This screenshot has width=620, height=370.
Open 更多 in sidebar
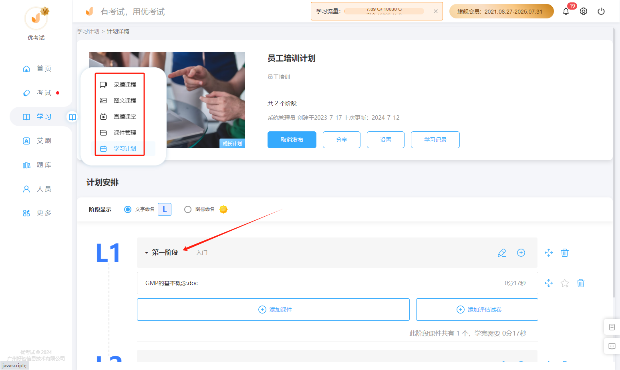pos(37,213)
